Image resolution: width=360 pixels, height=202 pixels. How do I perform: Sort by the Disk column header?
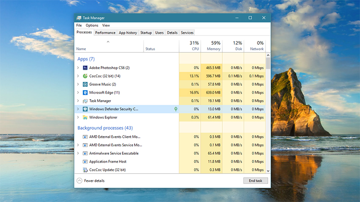[233, 46]
